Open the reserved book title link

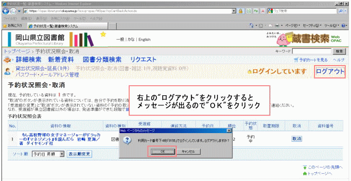(60, 139)
